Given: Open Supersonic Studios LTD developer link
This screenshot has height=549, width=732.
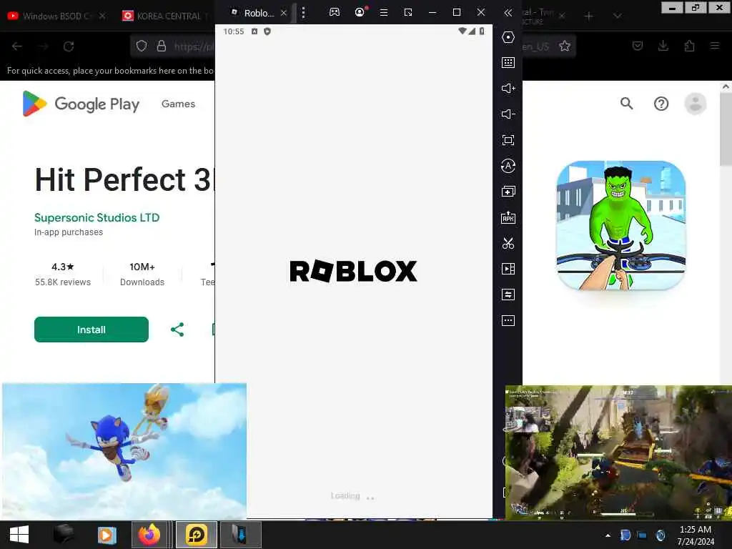Looking at the screenshot, I should click(97, 217).
